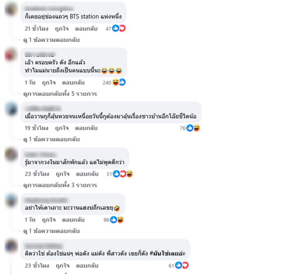281x274 pixels.
Task: Open the '23 ชั่วโมง' timestamp on the last comment
Action: click(37, 266)
